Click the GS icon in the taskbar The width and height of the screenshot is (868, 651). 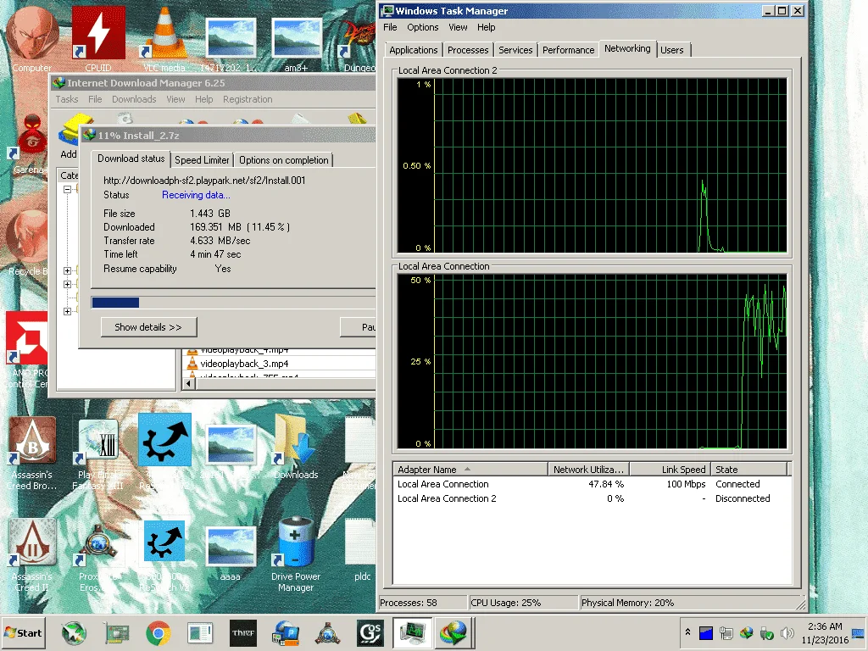(x=370, y=632)
